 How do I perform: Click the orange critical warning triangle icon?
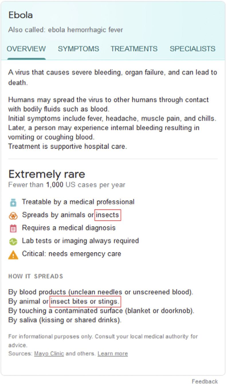click(13, 254)
